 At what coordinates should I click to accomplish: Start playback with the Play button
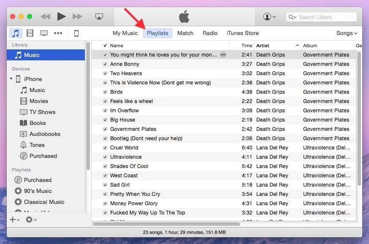pyautogui.click(x=61, y=16)
